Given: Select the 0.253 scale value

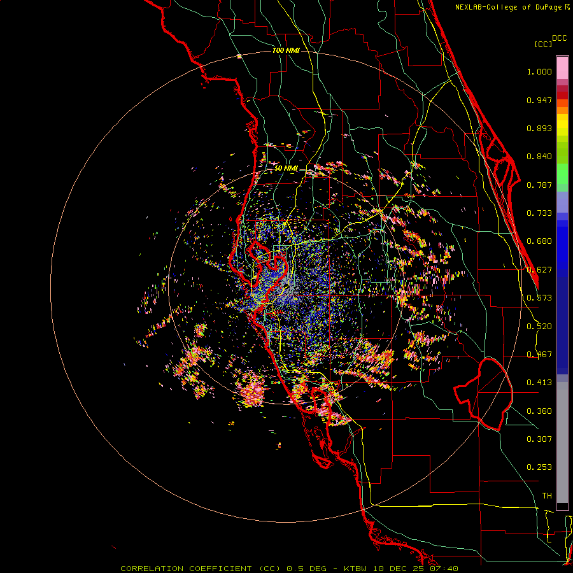Looking at the screenshot, I should [x=539, y=467].
